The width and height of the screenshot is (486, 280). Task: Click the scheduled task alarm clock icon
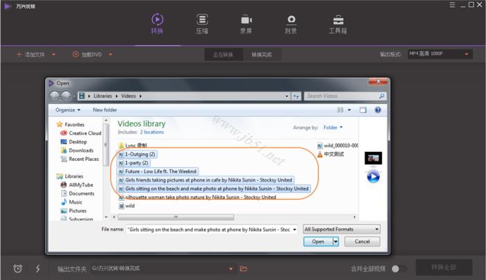(18, 268)
